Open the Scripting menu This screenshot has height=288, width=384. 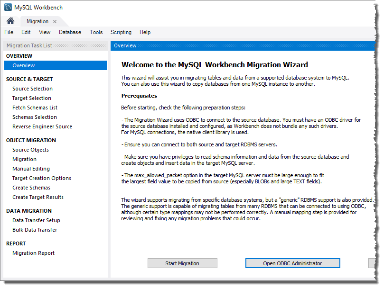click(121, 32)
